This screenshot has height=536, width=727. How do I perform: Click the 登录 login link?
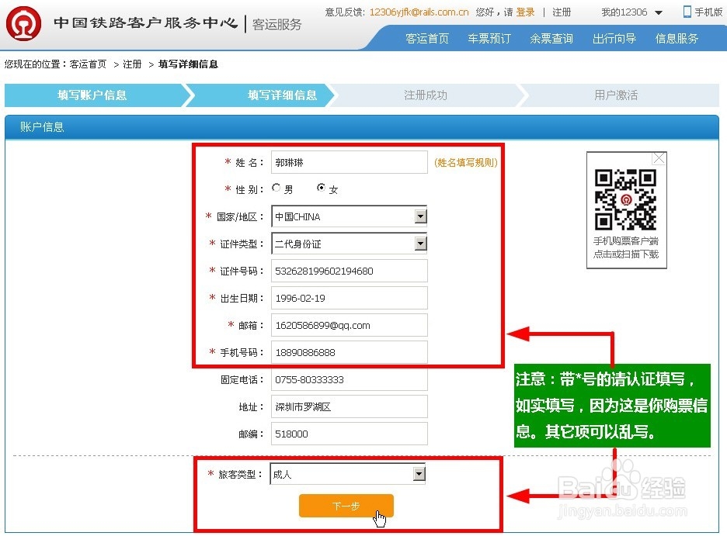click(x=526, y=12)
